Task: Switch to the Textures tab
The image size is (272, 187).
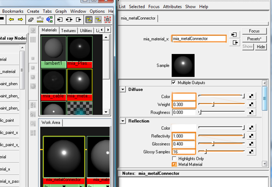Action: (x=68, y=30)
